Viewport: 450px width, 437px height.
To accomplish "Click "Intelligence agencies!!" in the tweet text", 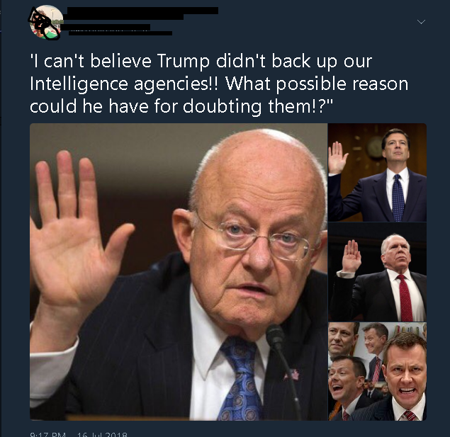I will point(124,84).
